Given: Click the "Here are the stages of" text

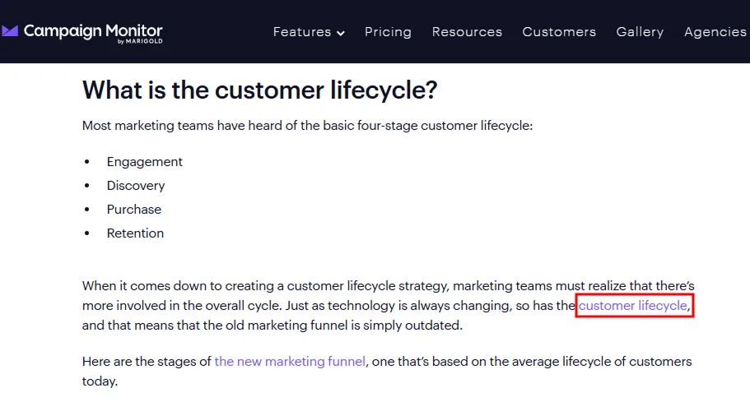Looking at the screenshot, I should tap(147, 362).
